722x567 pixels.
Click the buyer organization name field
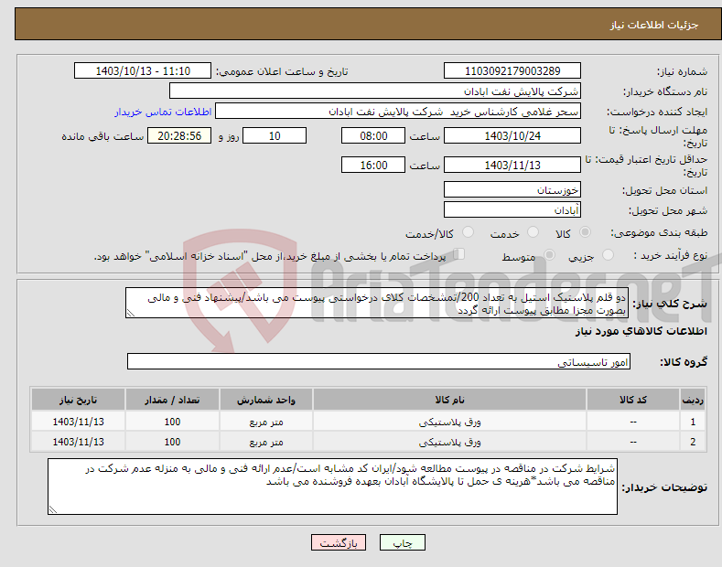click(375, 91)
